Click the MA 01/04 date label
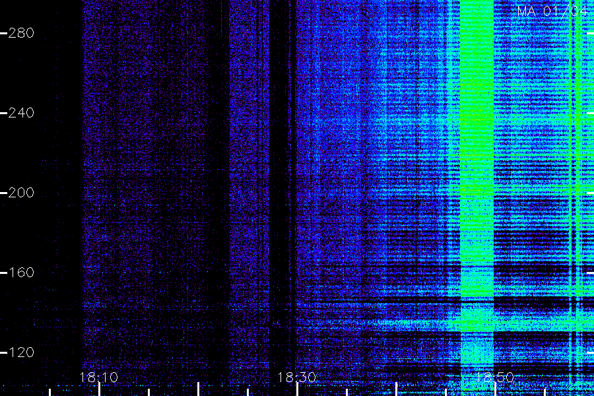This screenshot has width=594, height=396. (552, 11)
